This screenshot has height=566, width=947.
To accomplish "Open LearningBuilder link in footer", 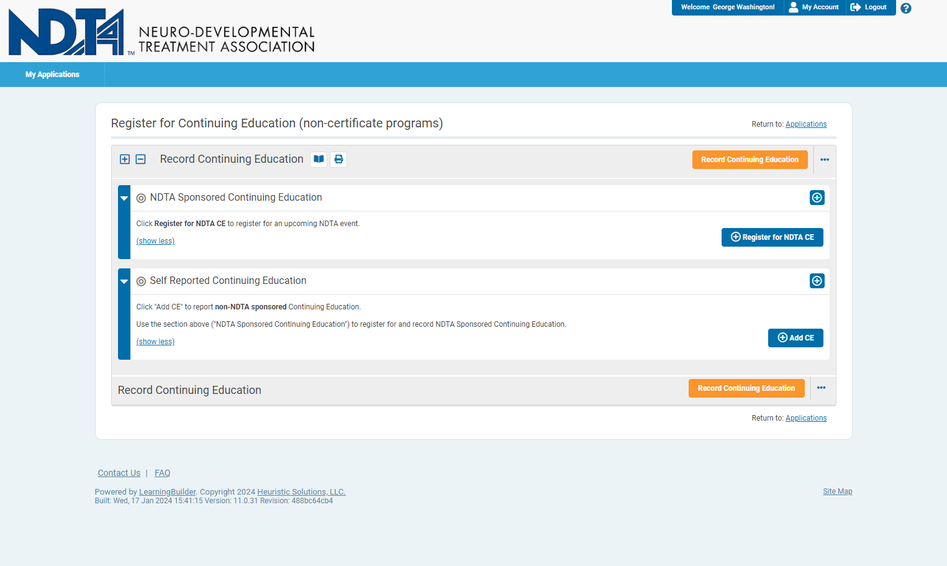I will (167, 492).
